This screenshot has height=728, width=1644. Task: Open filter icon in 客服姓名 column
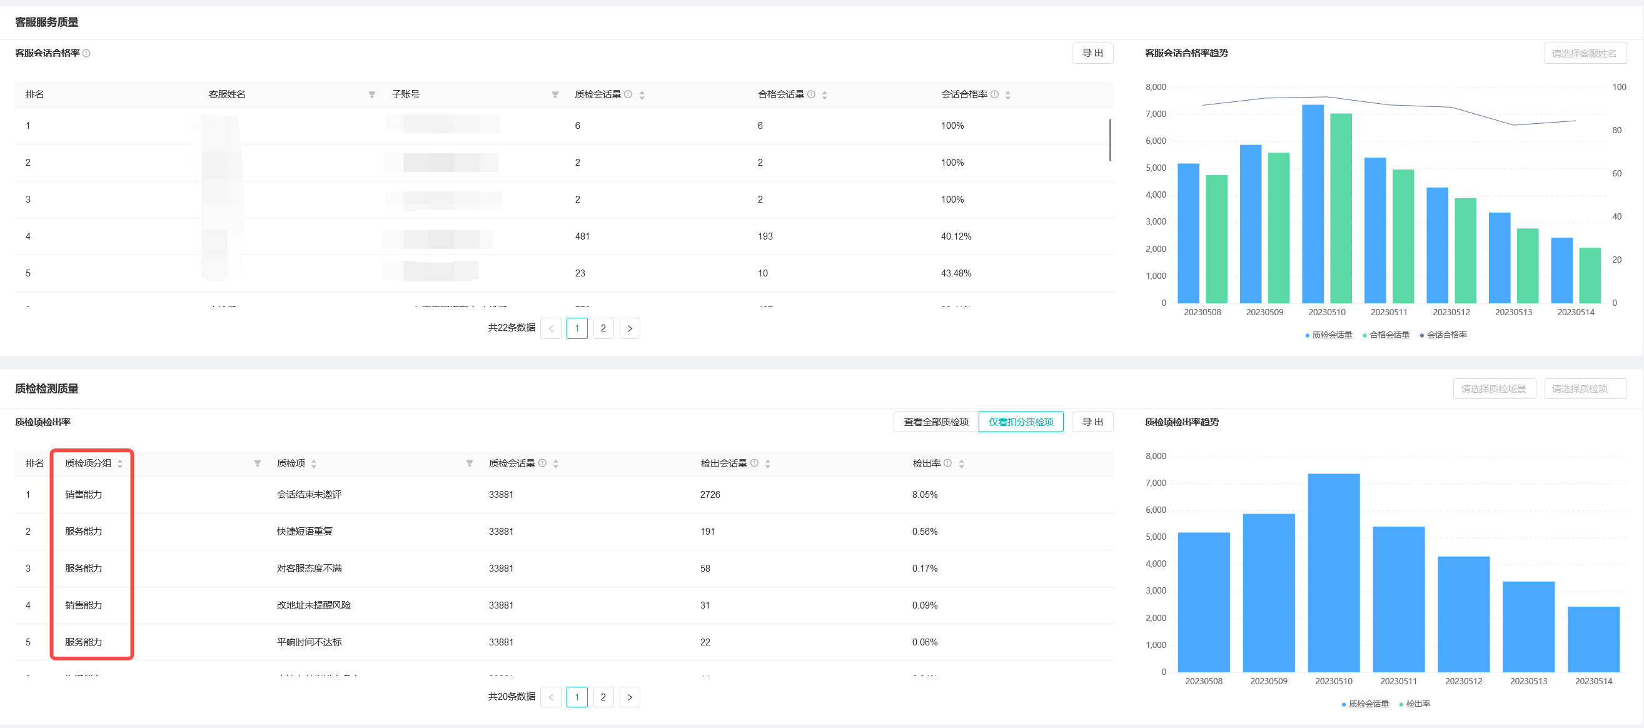coord(372,94)
